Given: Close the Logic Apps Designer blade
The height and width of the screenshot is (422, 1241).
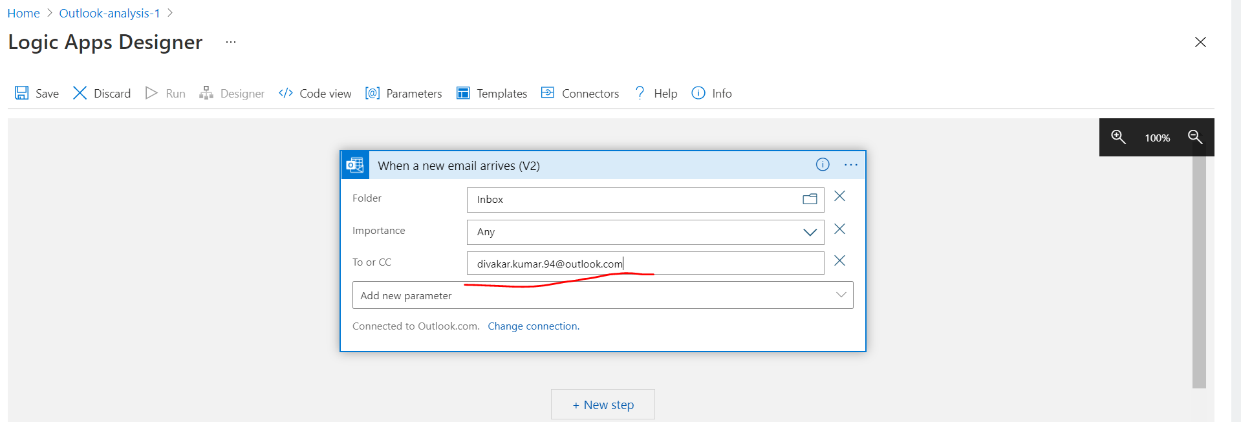Looking at the screenshot, I should click(x=1200, y=42).
